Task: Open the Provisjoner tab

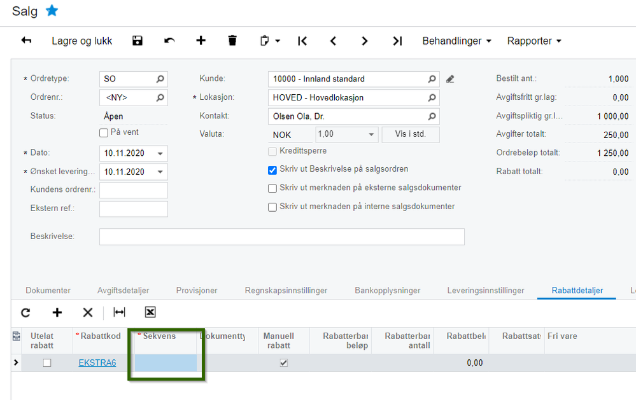Action: 197,291
